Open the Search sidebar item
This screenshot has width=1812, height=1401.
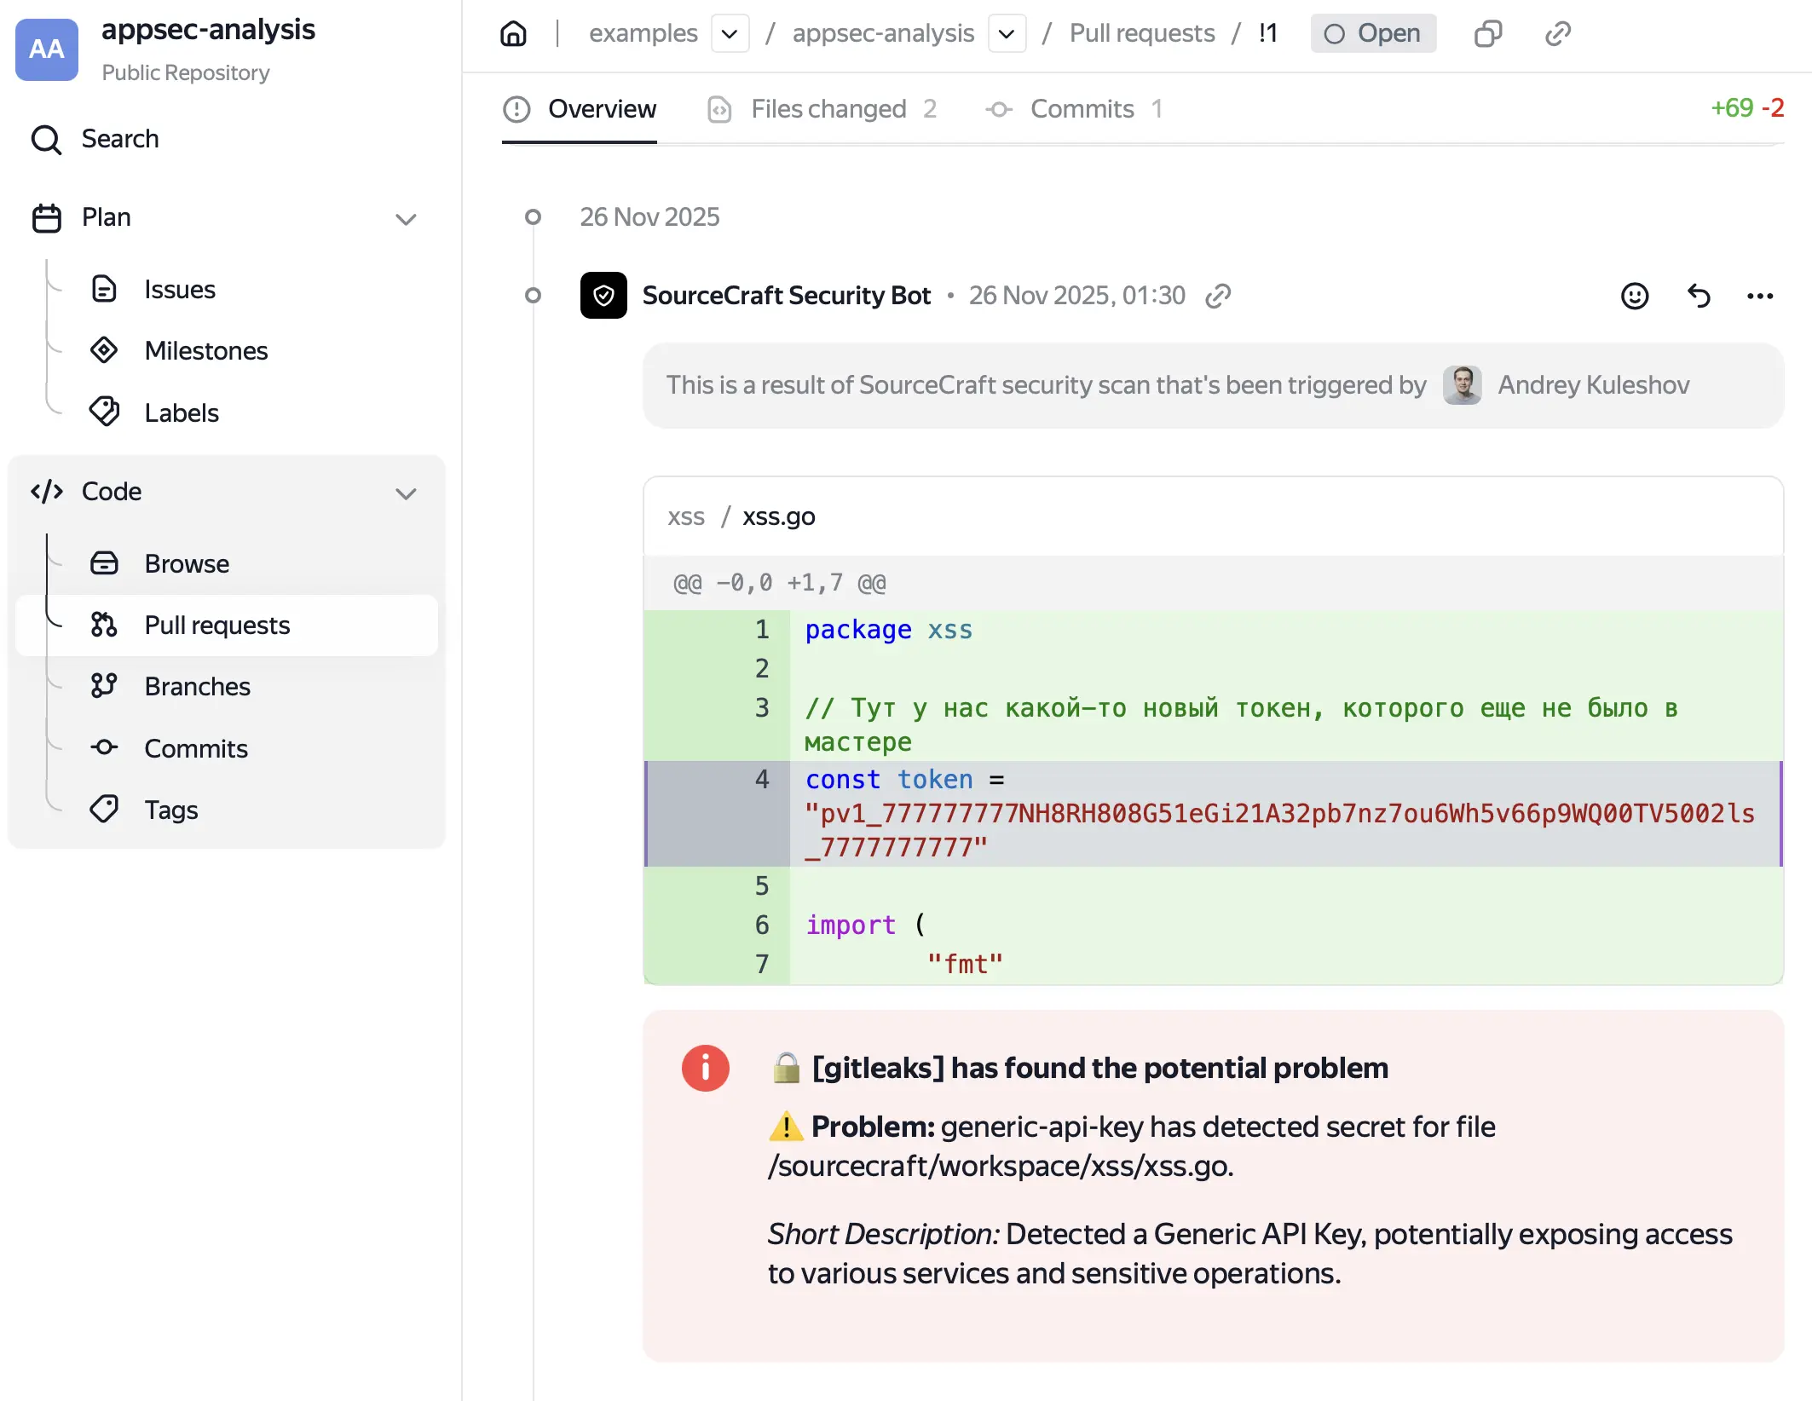click(x=119, y=139)
